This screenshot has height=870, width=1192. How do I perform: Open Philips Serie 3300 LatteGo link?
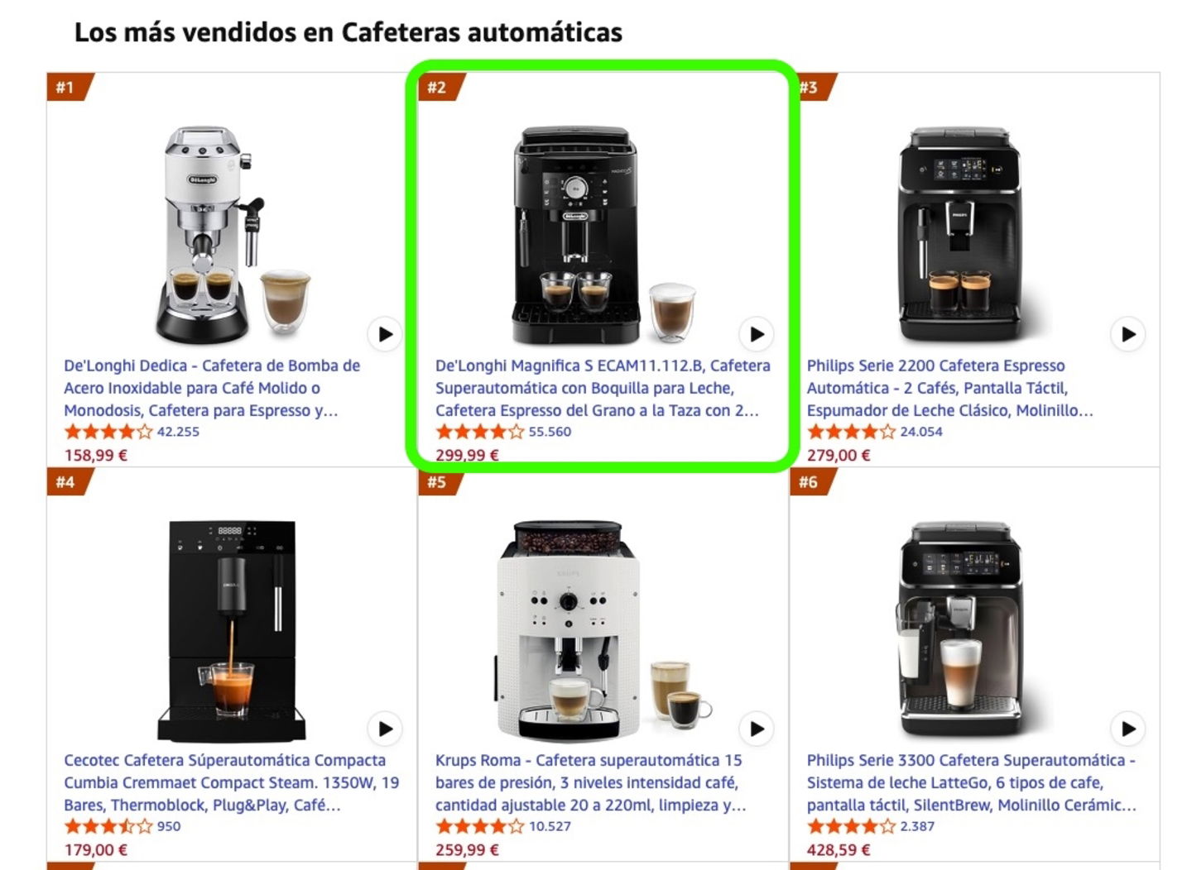coord(972,782)
